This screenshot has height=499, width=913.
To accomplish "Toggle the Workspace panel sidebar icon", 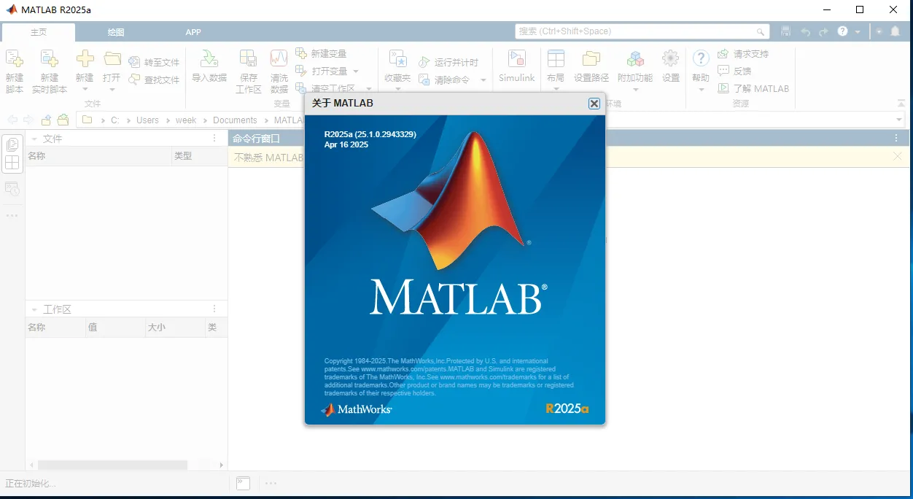I will (12, 163).
